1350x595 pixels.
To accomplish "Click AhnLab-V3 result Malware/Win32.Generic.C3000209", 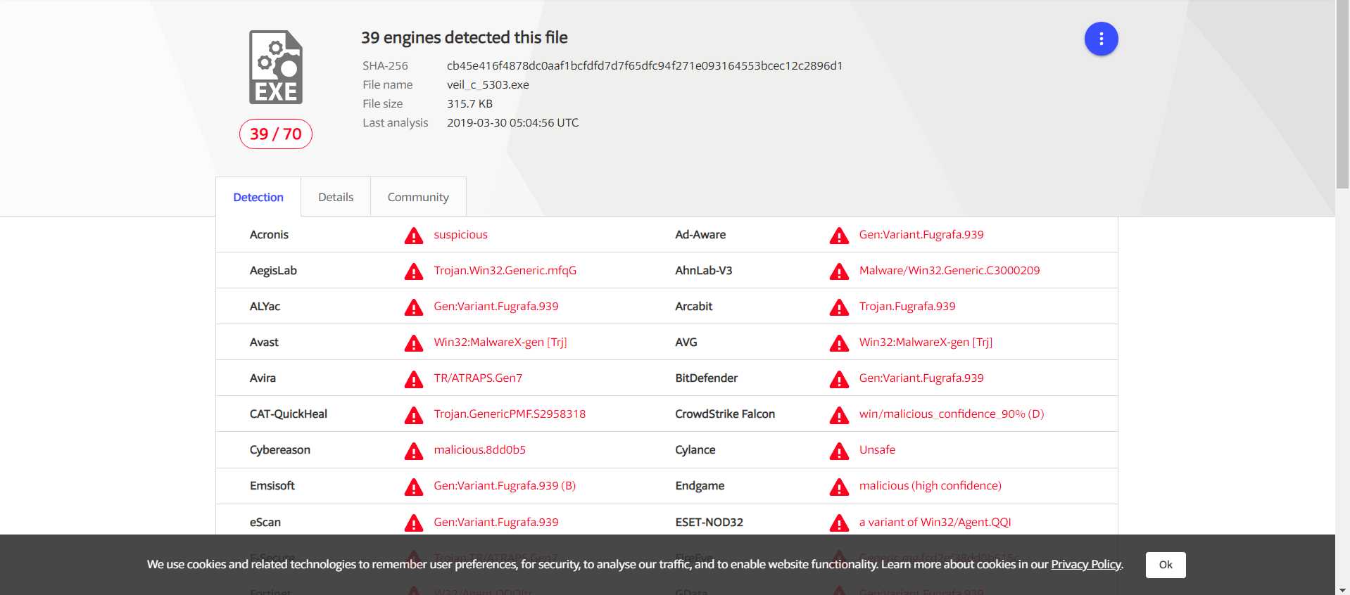I will coord(949,270).
